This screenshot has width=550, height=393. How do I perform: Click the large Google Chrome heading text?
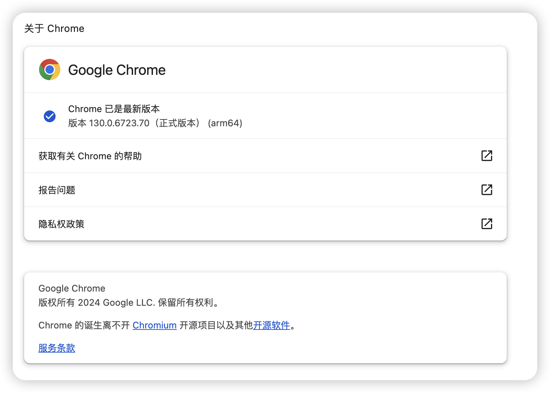click(x=117, y=70)
